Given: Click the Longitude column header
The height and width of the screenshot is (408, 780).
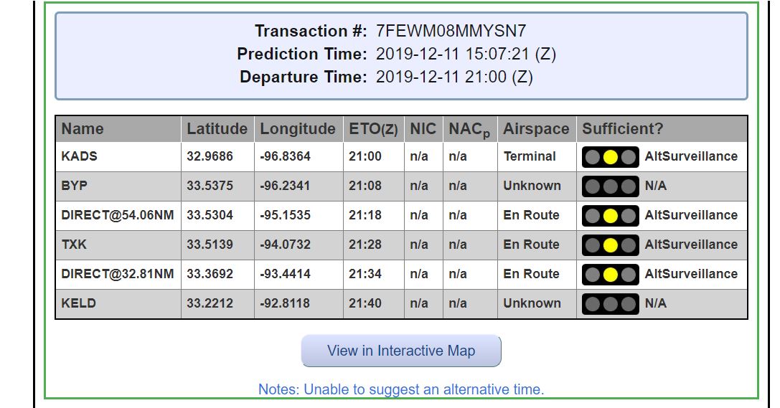Looking at the screenshot, I should coord(297,129).
